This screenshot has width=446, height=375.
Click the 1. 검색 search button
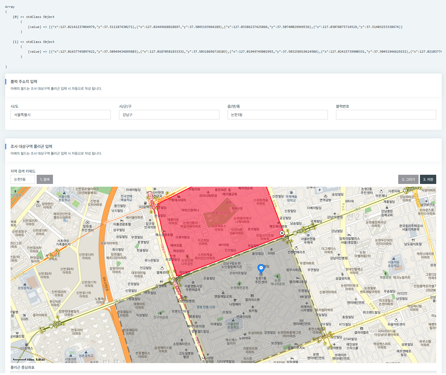[x=45, y=179]
